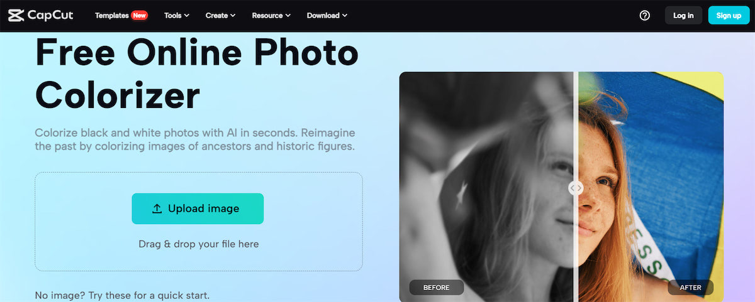
Task: Click the before/after comparison handle arrows
Action: tap(576, 187)
